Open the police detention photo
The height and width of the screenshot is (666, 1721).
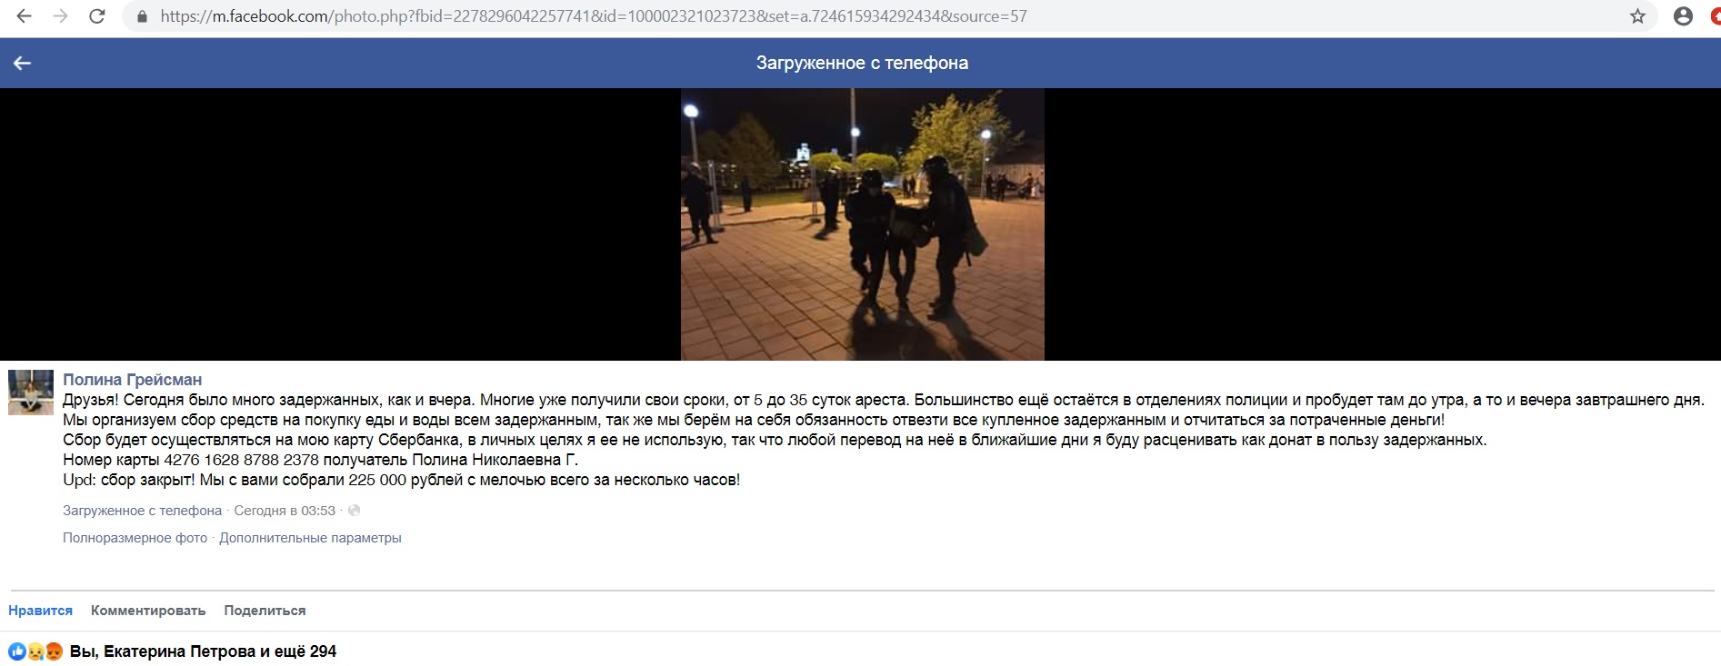[x=862, y=224]
